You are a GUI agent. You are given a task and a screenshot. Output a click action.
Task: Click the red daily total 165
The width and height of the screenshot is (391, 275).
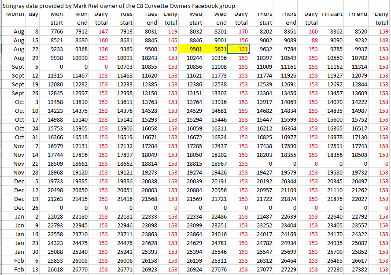173,41
